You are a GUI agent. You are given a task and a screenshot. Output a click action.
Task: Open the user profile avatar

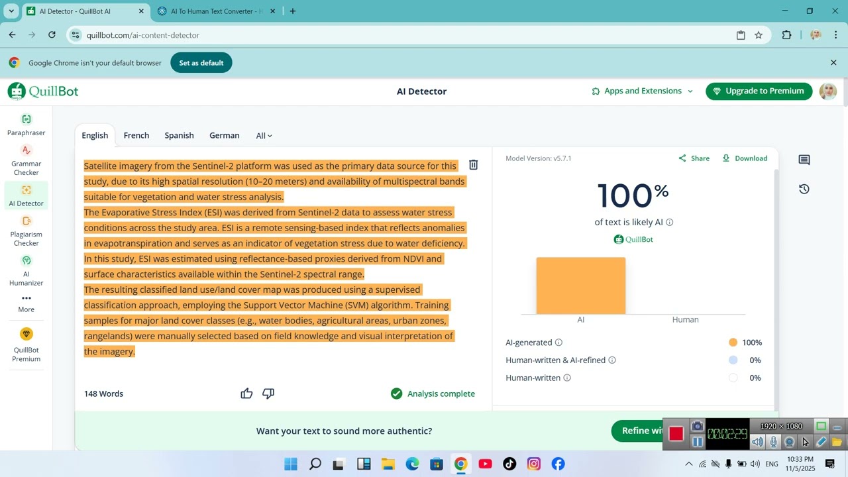pos(828,91)
